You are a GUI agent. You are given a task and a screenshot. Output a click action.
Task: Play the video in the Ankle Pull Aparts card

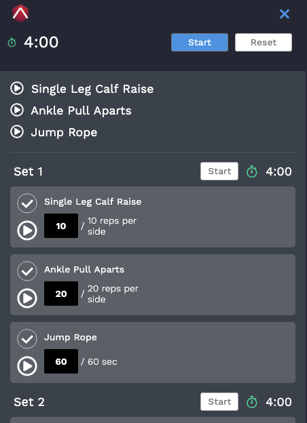click(x=27, y=298)
